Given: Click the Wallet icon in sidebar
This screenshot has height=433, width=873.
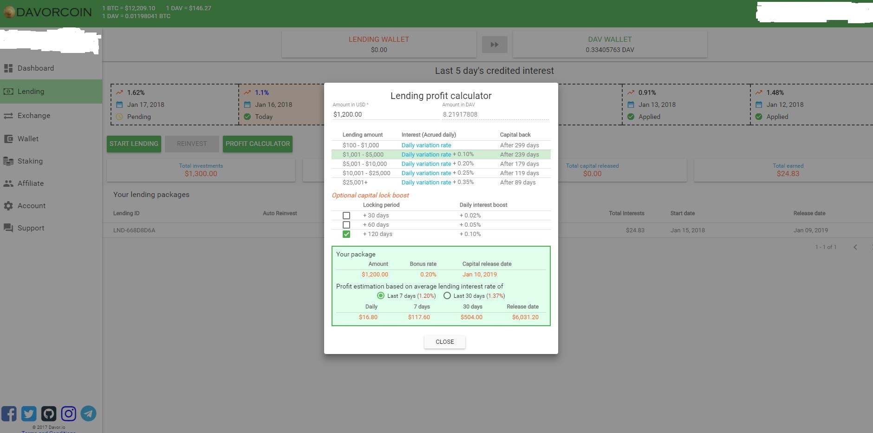Looking at the screenshot, I should tap(8, 139).
